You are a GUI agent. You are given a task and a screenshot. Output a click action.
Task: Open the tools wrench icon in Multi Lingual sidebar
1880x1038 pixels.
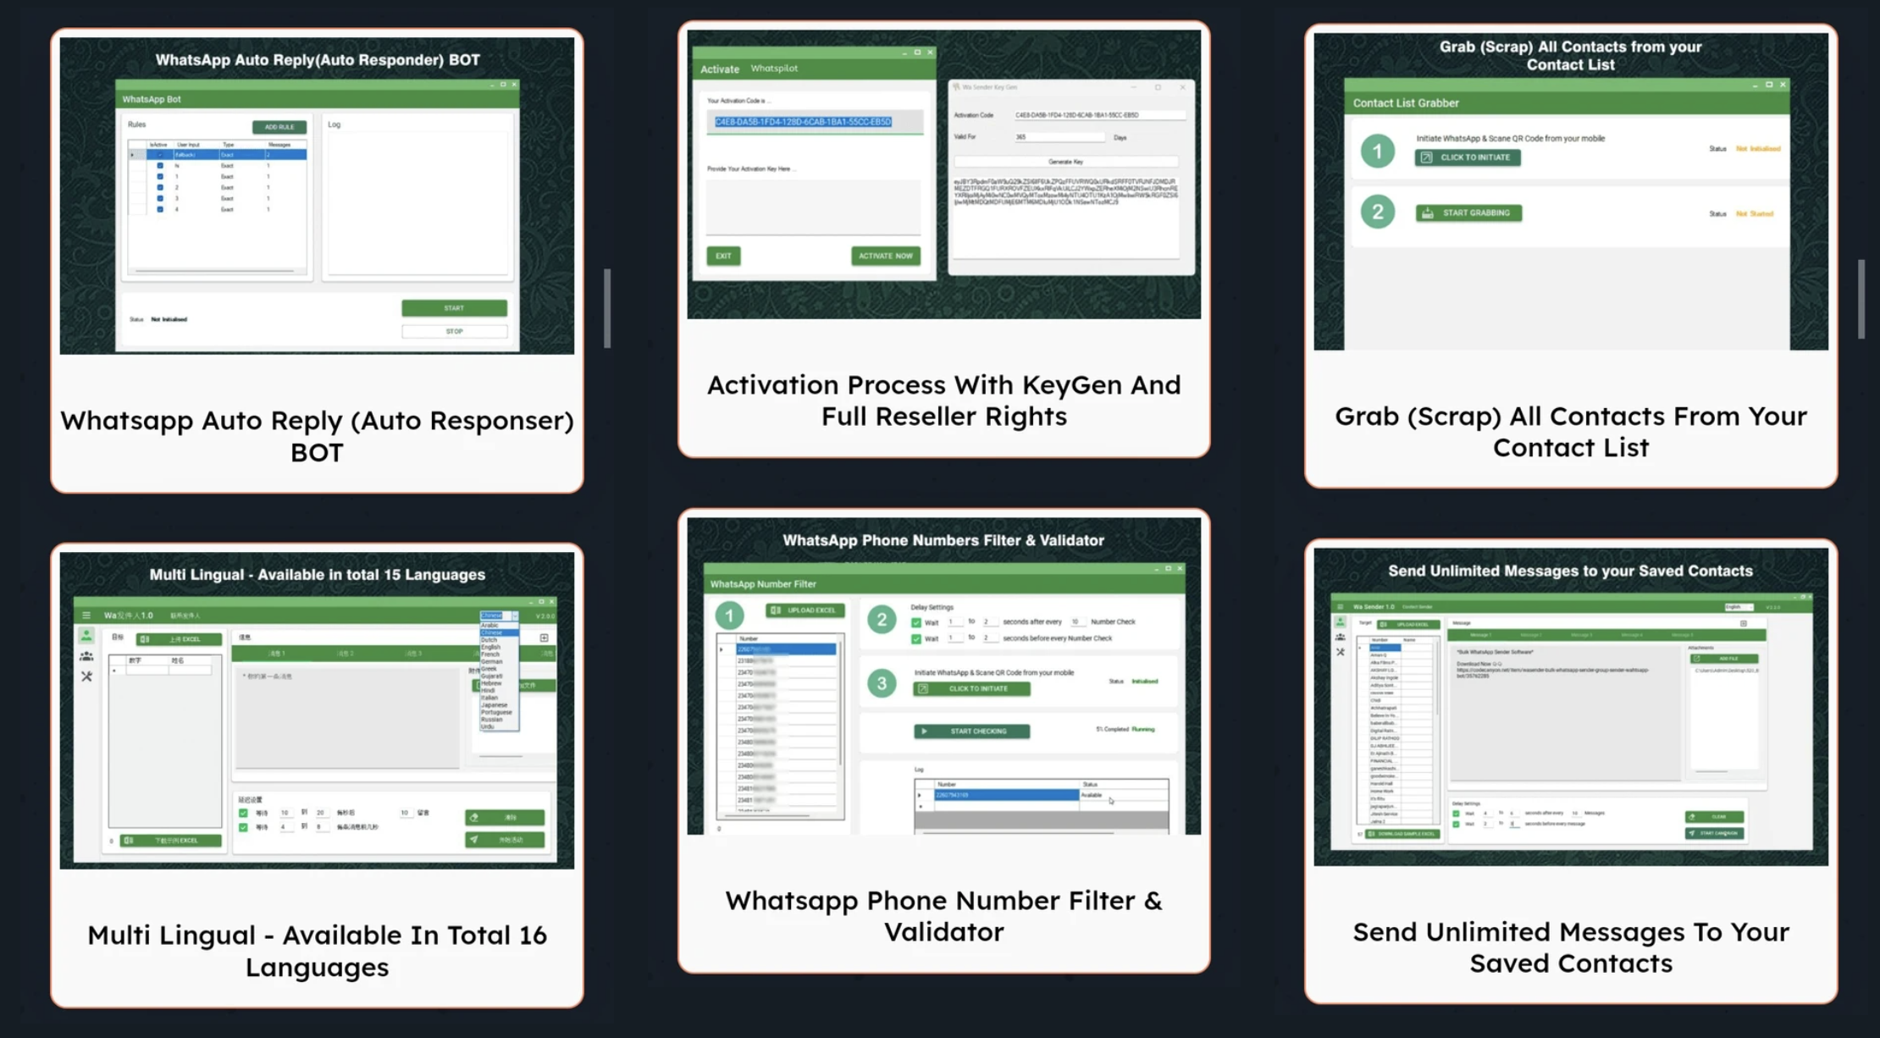[86, 676]
